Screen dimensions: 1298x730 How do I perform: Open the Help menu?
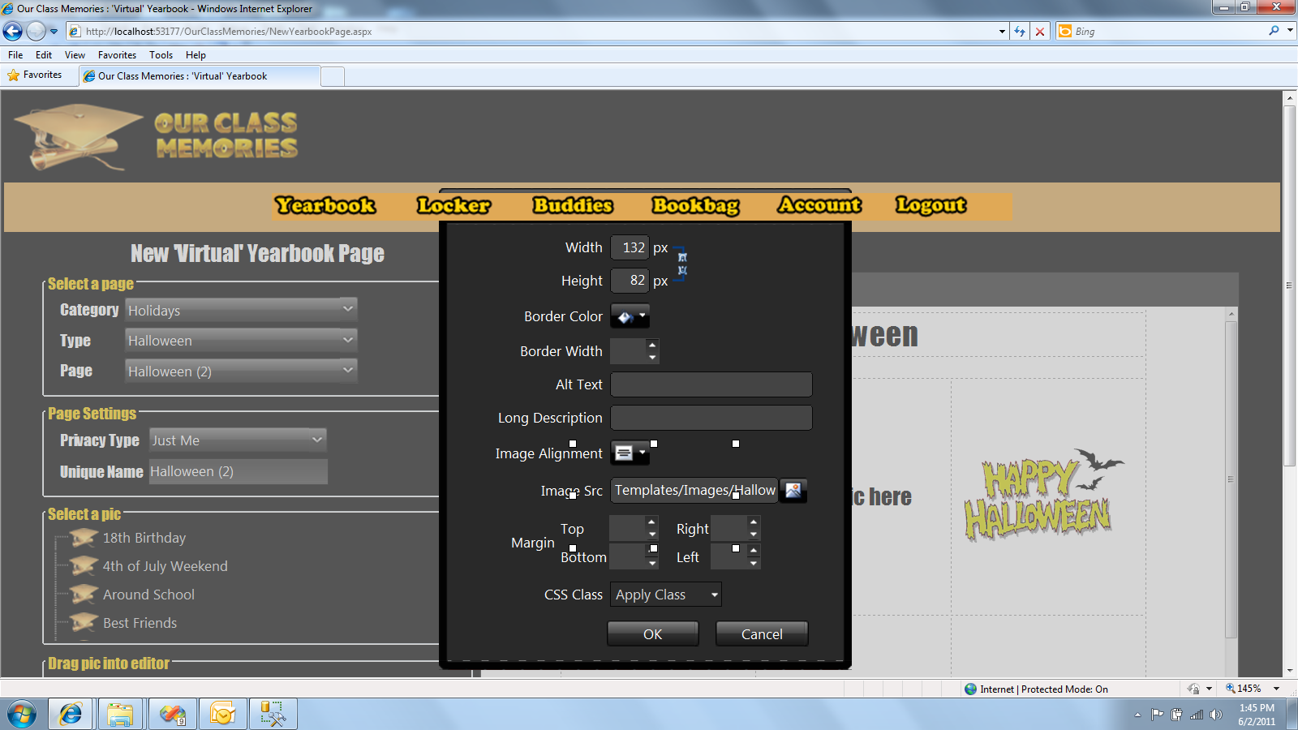[196, 55]
